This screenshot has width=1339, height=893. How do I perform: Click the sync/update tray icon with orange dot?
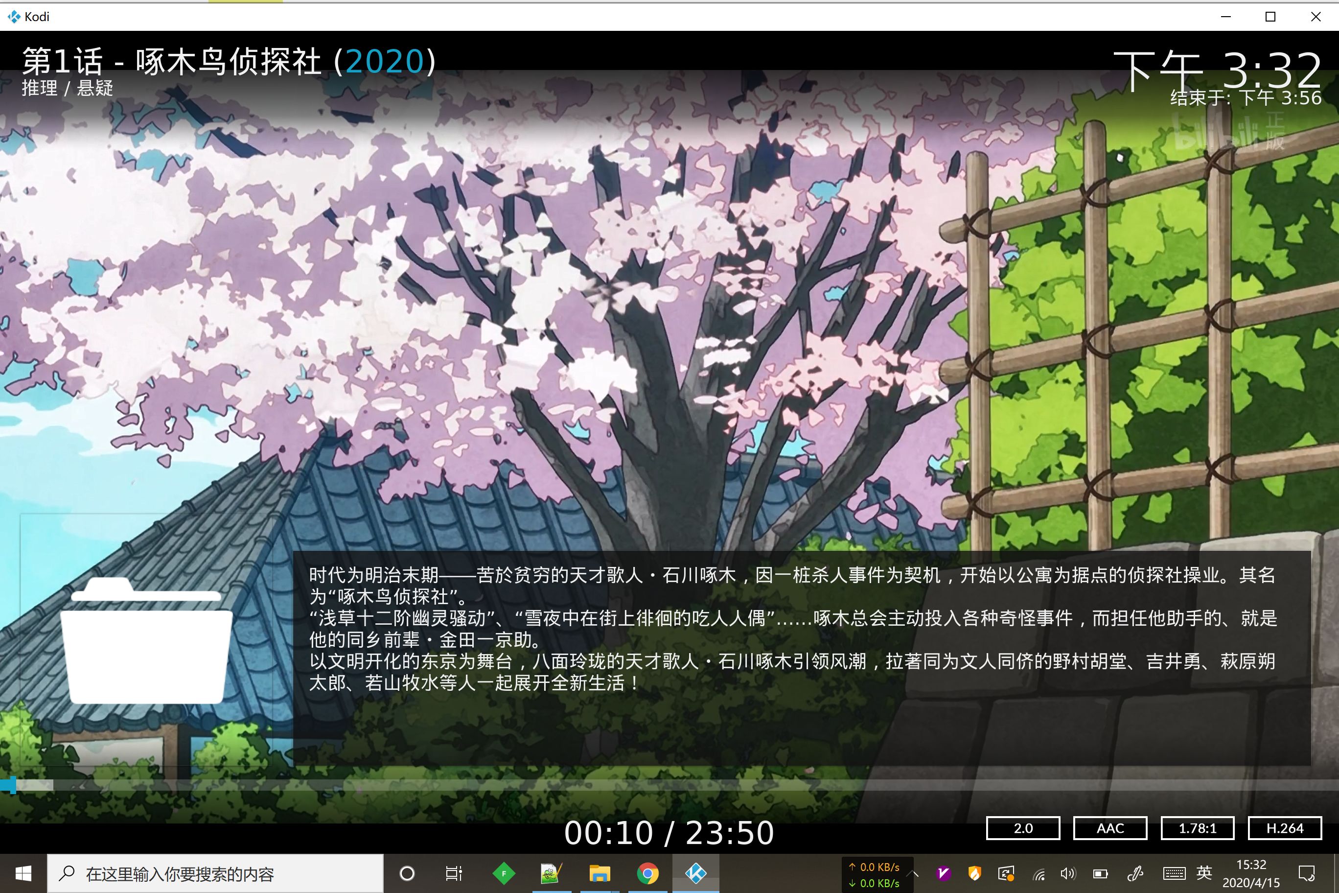click(x=1007, y=873)
